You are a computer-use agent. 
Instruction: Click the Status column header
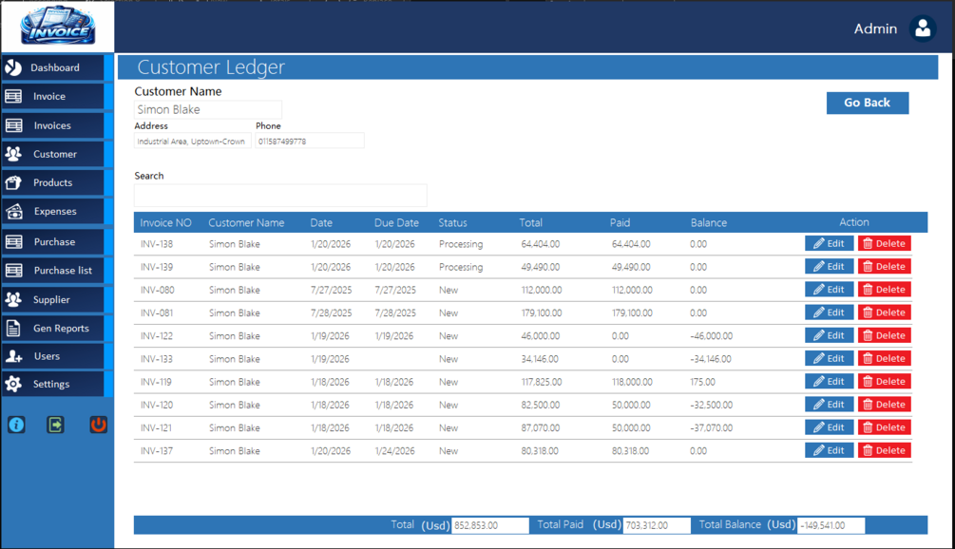pyautogui.click(x=452, y=223)
